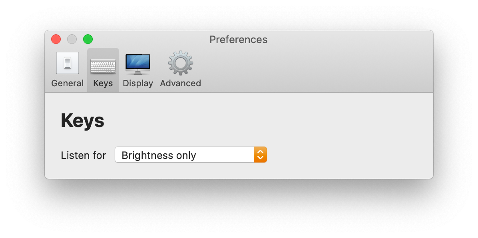Switch to the General tab label
This screenshot has width=478, height=238.
pos(67,83)
